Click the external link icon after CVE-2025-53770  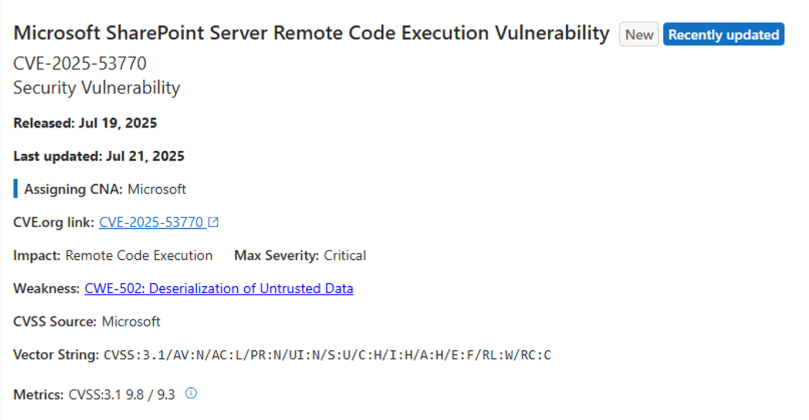214,222
